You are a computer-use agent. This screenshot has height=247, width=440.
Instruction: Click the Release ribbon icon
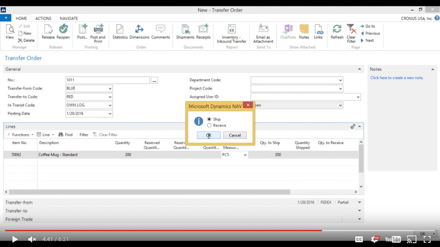point(48,32)
